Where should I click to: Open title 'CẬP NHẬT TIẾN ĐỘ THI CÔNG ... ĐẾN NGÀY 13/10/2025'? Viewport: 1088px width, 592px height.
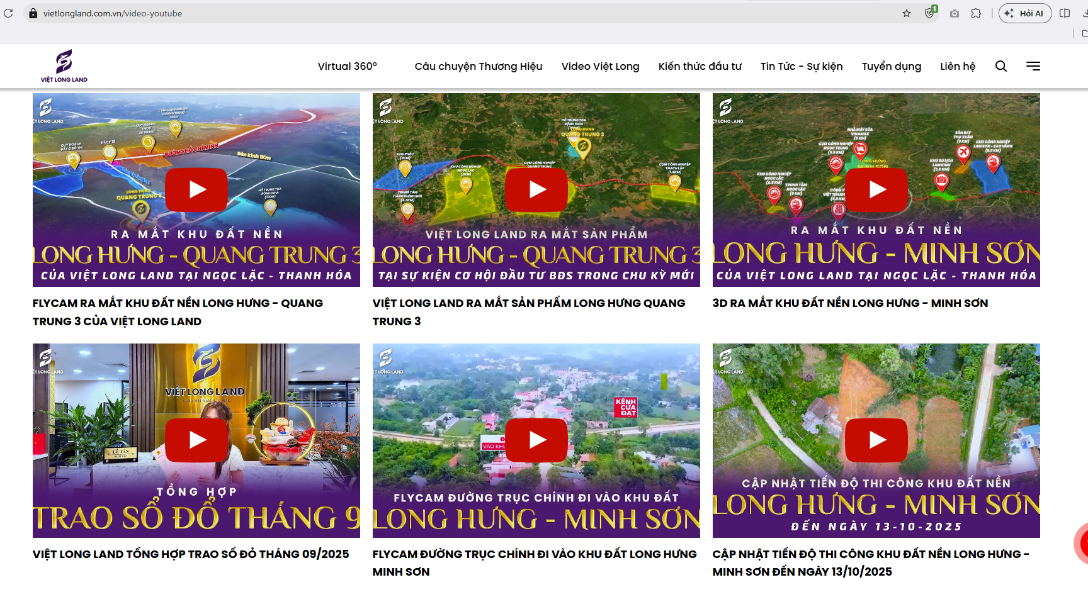tap(871, 563)
